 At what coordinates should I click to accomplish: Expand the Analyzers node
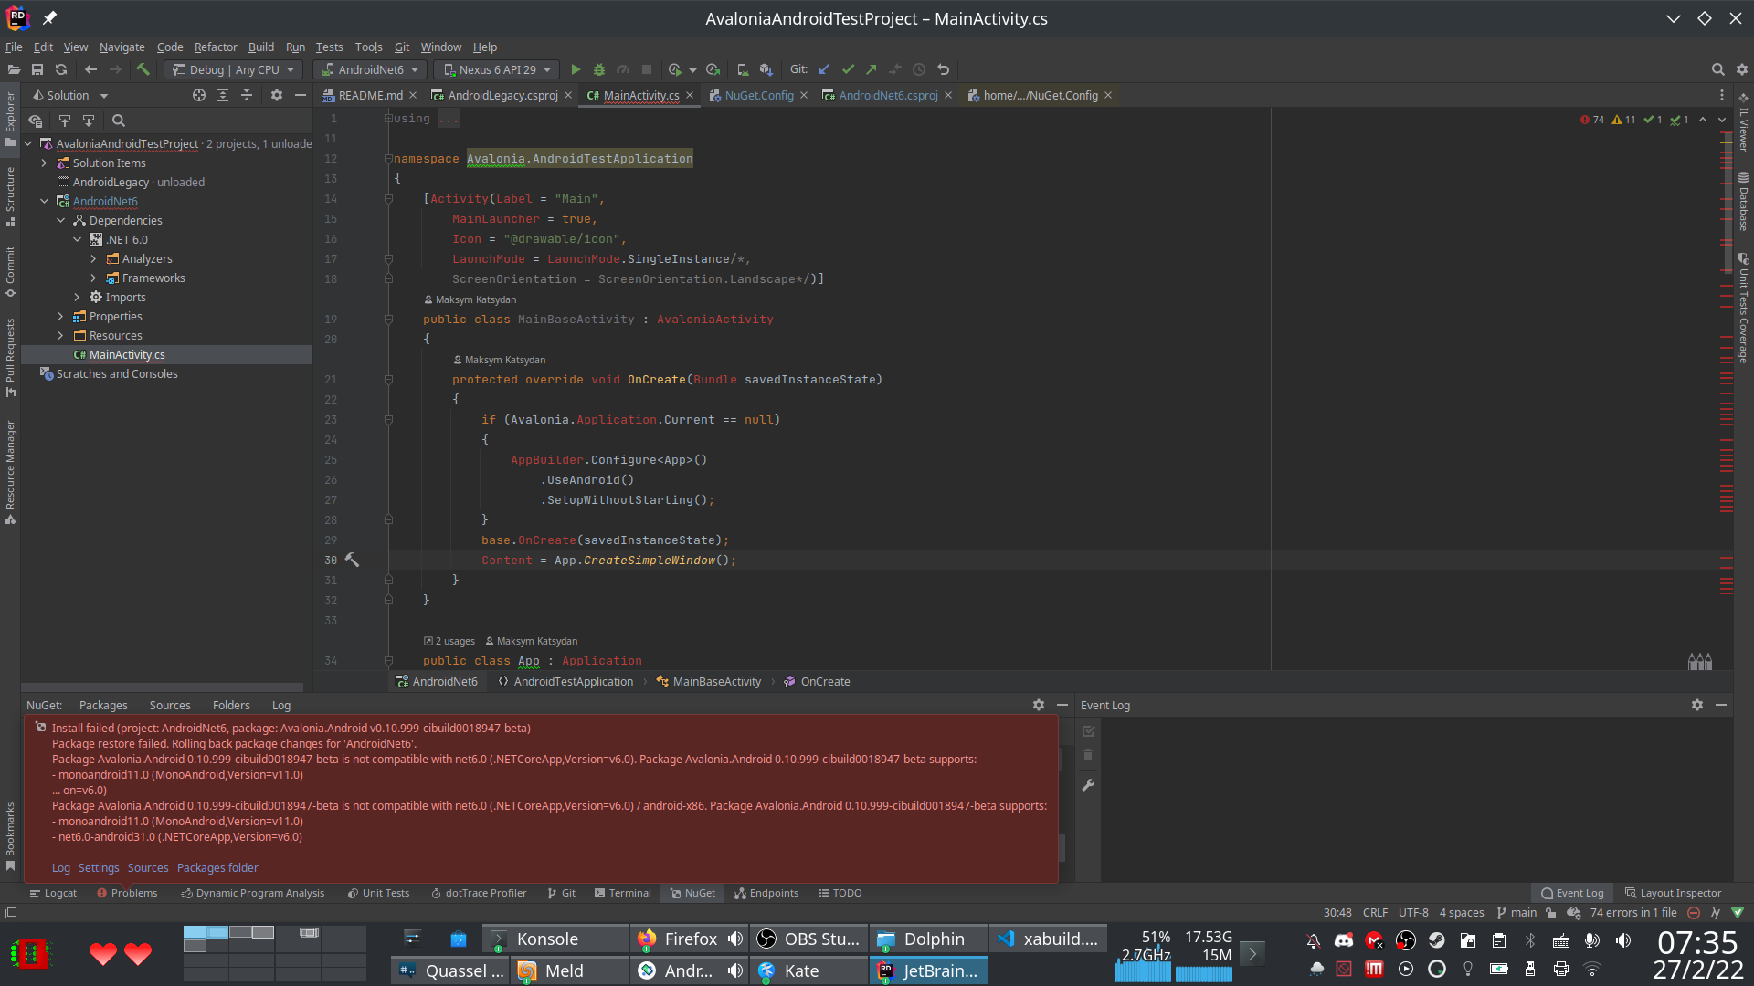(x=93, y=258)
